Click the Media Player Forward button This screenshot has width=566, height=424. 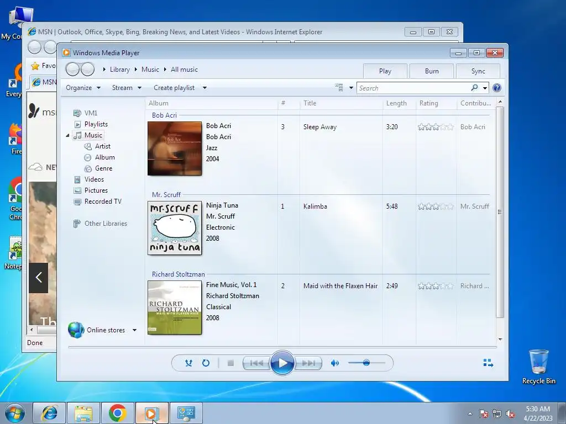pos(88,69)
